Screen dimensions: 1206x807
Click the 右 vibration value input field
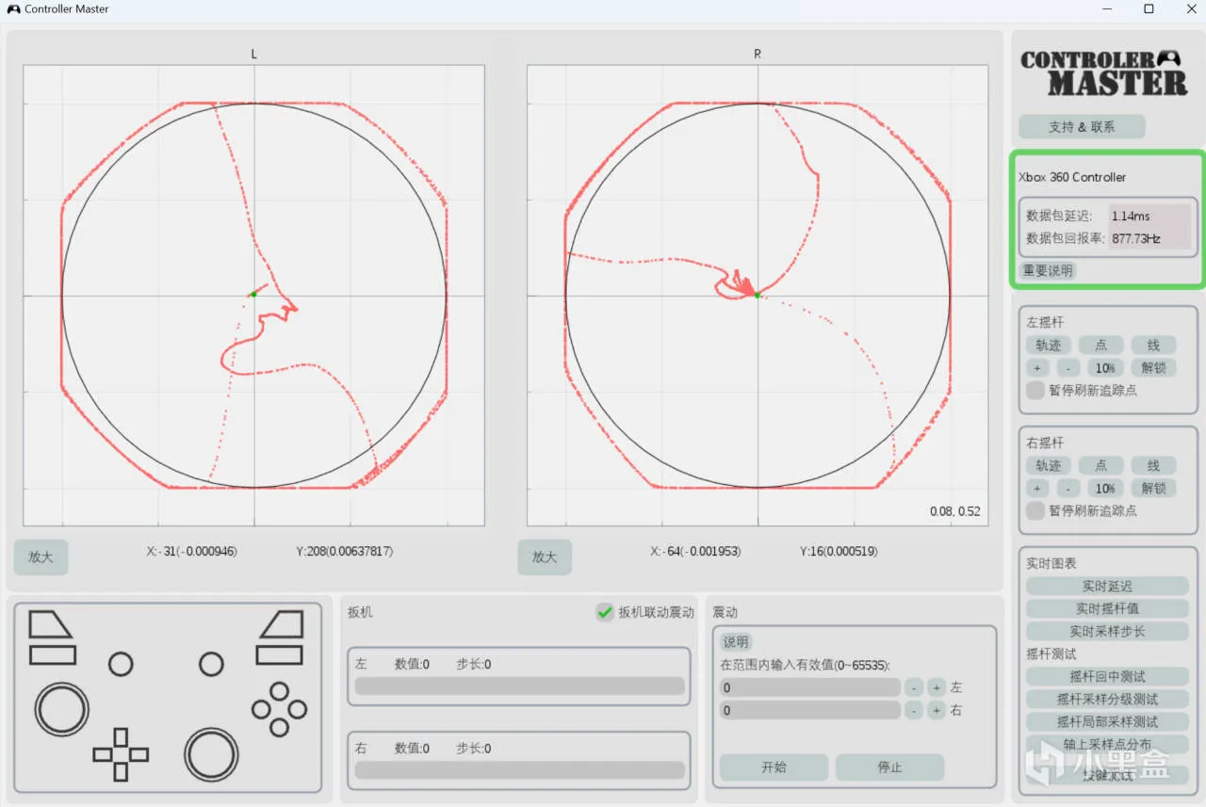coord(810,710)
